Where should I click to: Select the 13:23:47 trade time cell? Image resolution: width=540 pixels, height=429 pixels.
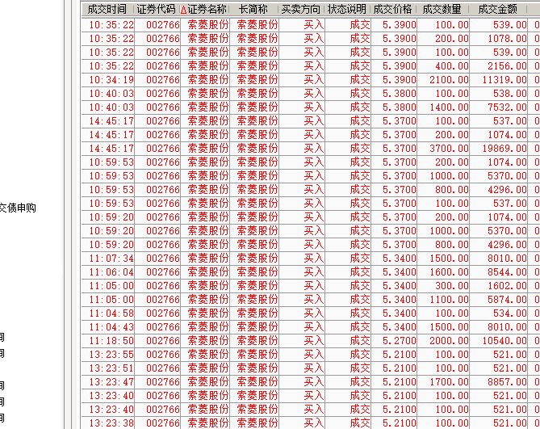(108, 382)
